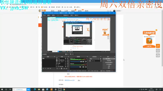Click 退出 in OBS controls
Screen dimensions: 163x91
coord(109,68)
